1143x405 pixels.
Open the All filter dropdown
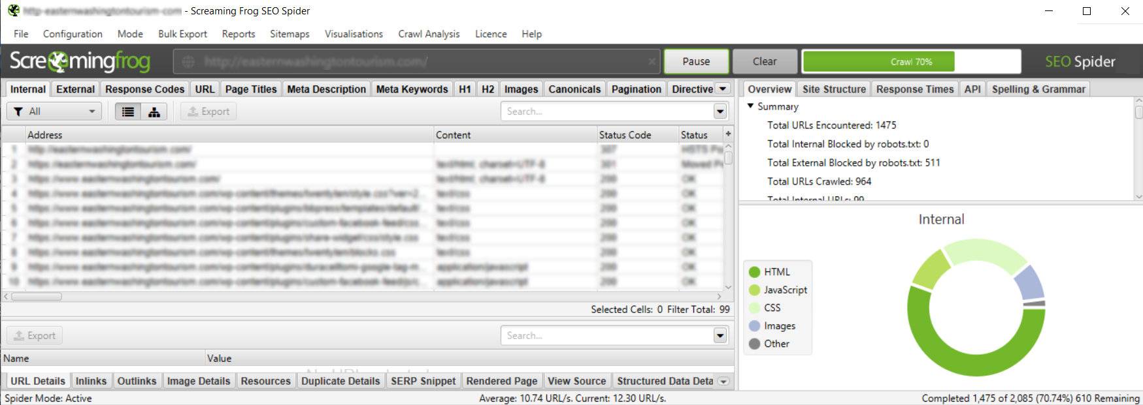click(54, 112)
